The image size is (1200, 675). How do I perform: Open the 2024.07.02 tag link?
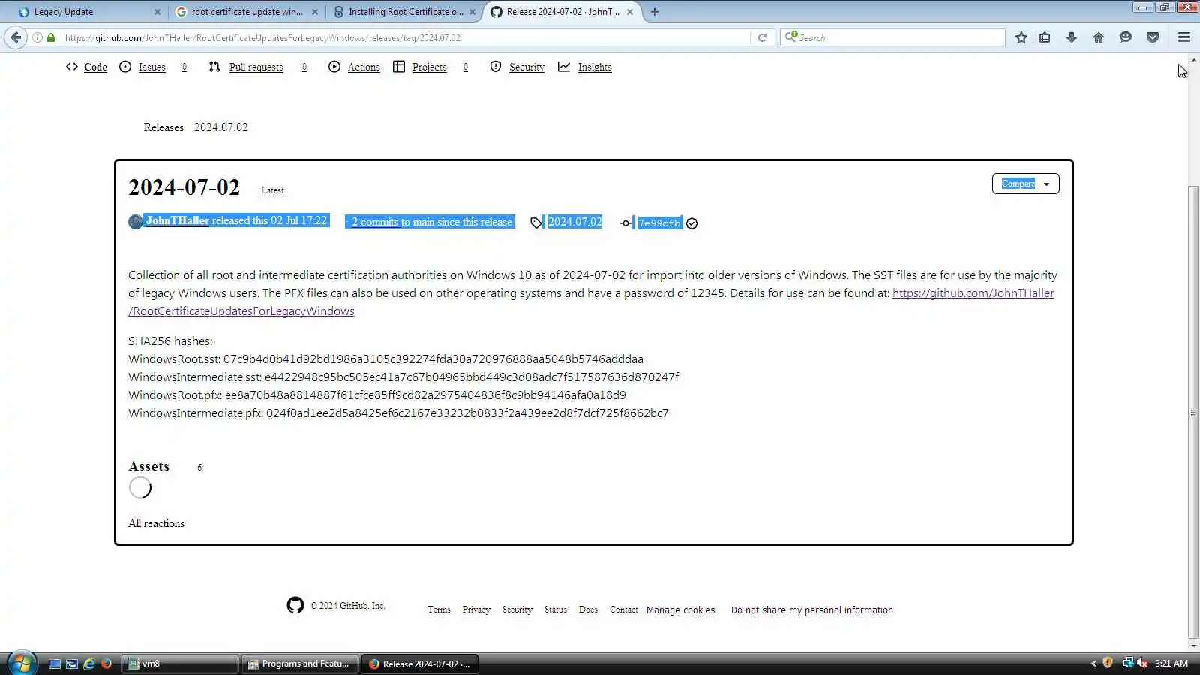[574, 222]
